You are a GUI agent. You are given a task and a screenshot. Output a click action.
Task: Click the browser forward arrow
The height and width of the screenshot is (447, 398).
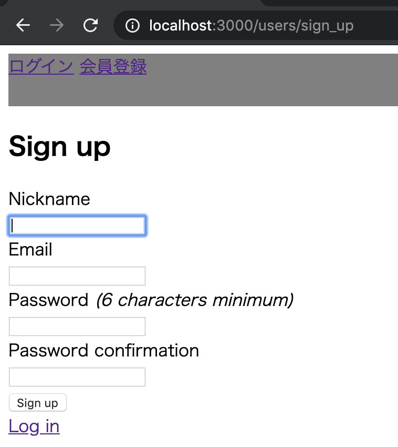(x=57, y=25)
